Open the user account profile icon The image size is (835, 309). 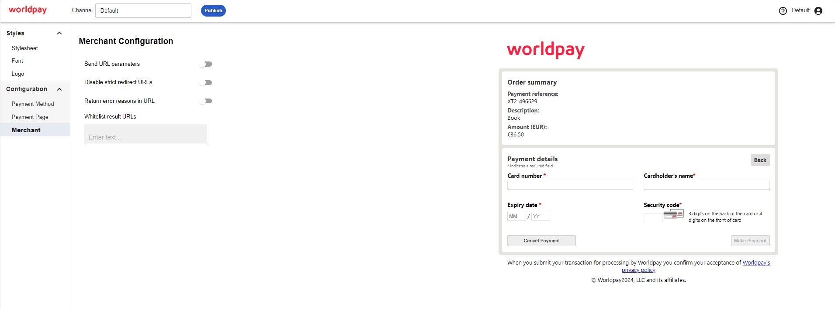click(818, 11)
